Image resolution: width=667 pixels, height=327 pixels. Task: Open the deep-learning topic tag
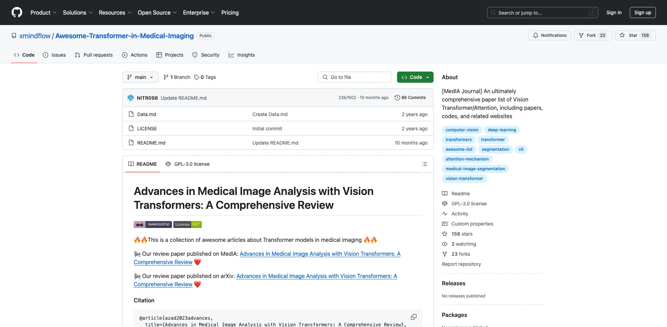tap(502, 130)
